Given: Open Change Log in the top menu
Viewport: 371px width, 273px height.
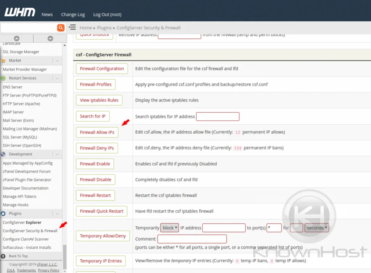Looking at the screenshot, I should point(73,15).
